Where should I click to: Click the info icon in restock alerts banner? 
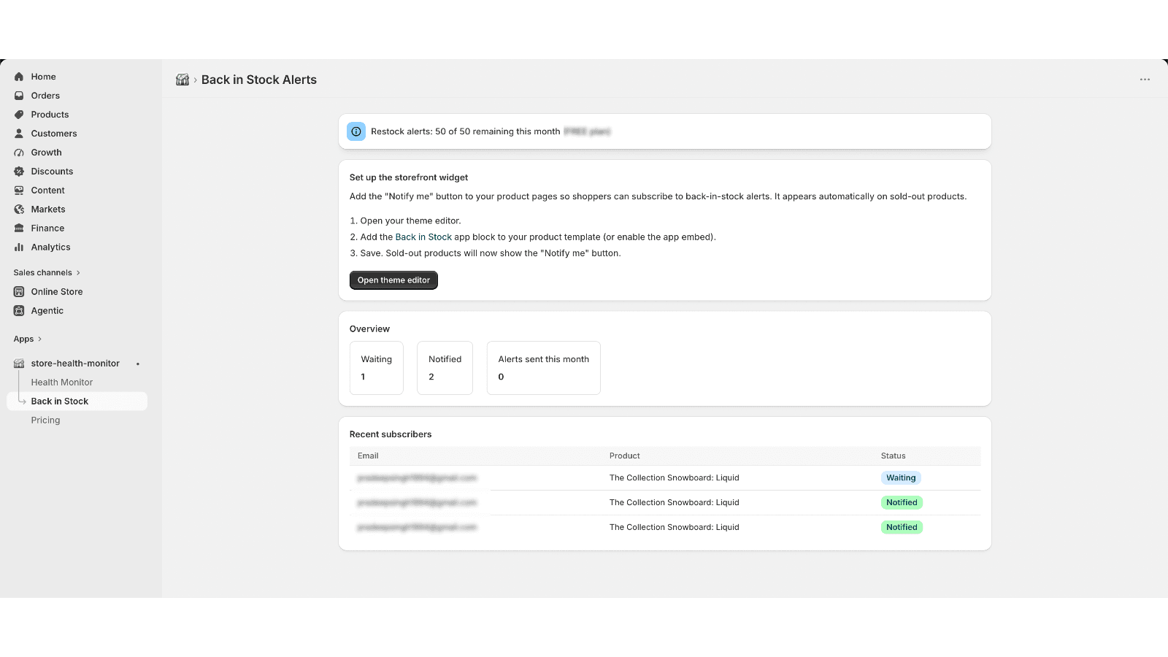(x=356, y=131)
